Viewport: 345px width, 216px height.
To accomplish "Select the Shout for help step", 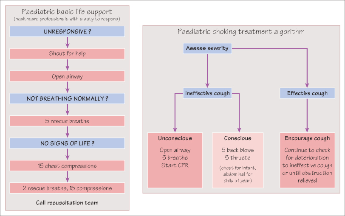I will coord(68,54).
